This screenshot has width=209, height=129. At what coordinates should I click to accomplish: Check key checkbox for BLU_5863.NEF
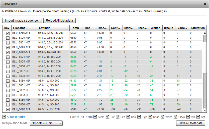coord(8,95)
